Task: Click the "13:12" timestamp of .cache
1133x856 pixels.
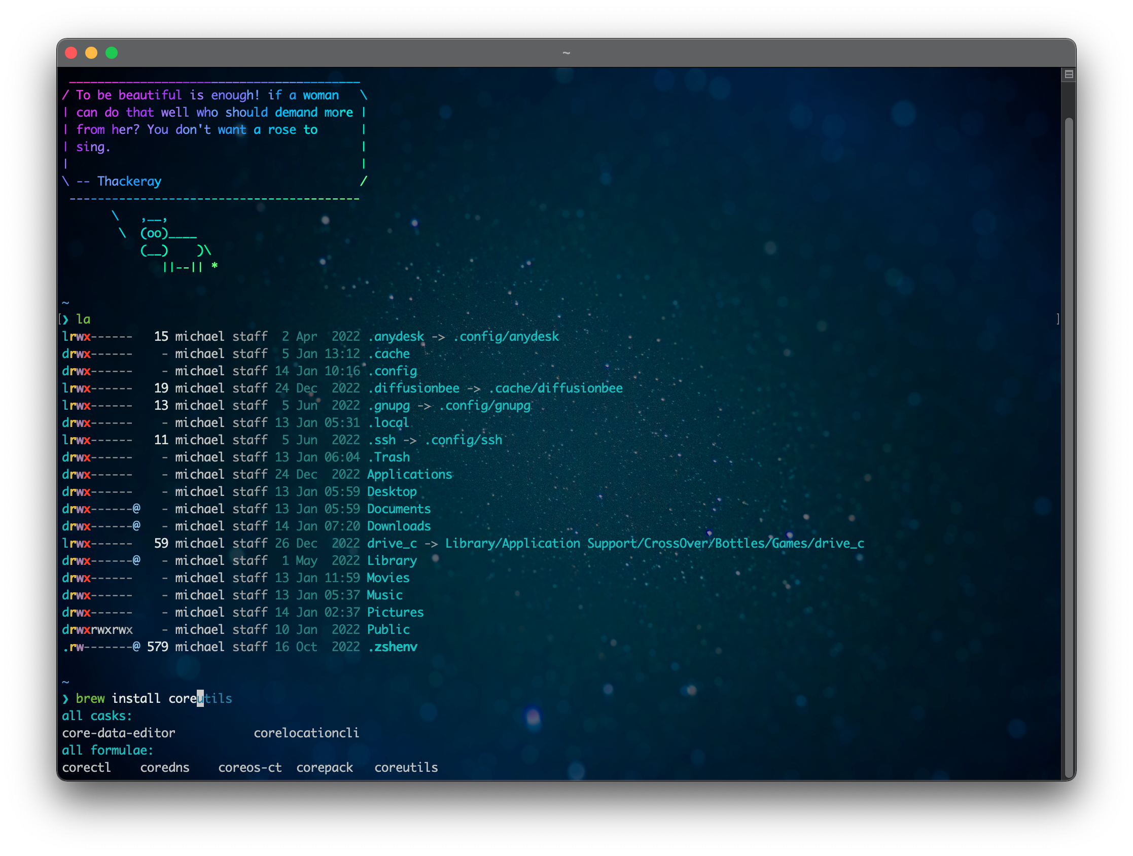Action: pos(342,354)
